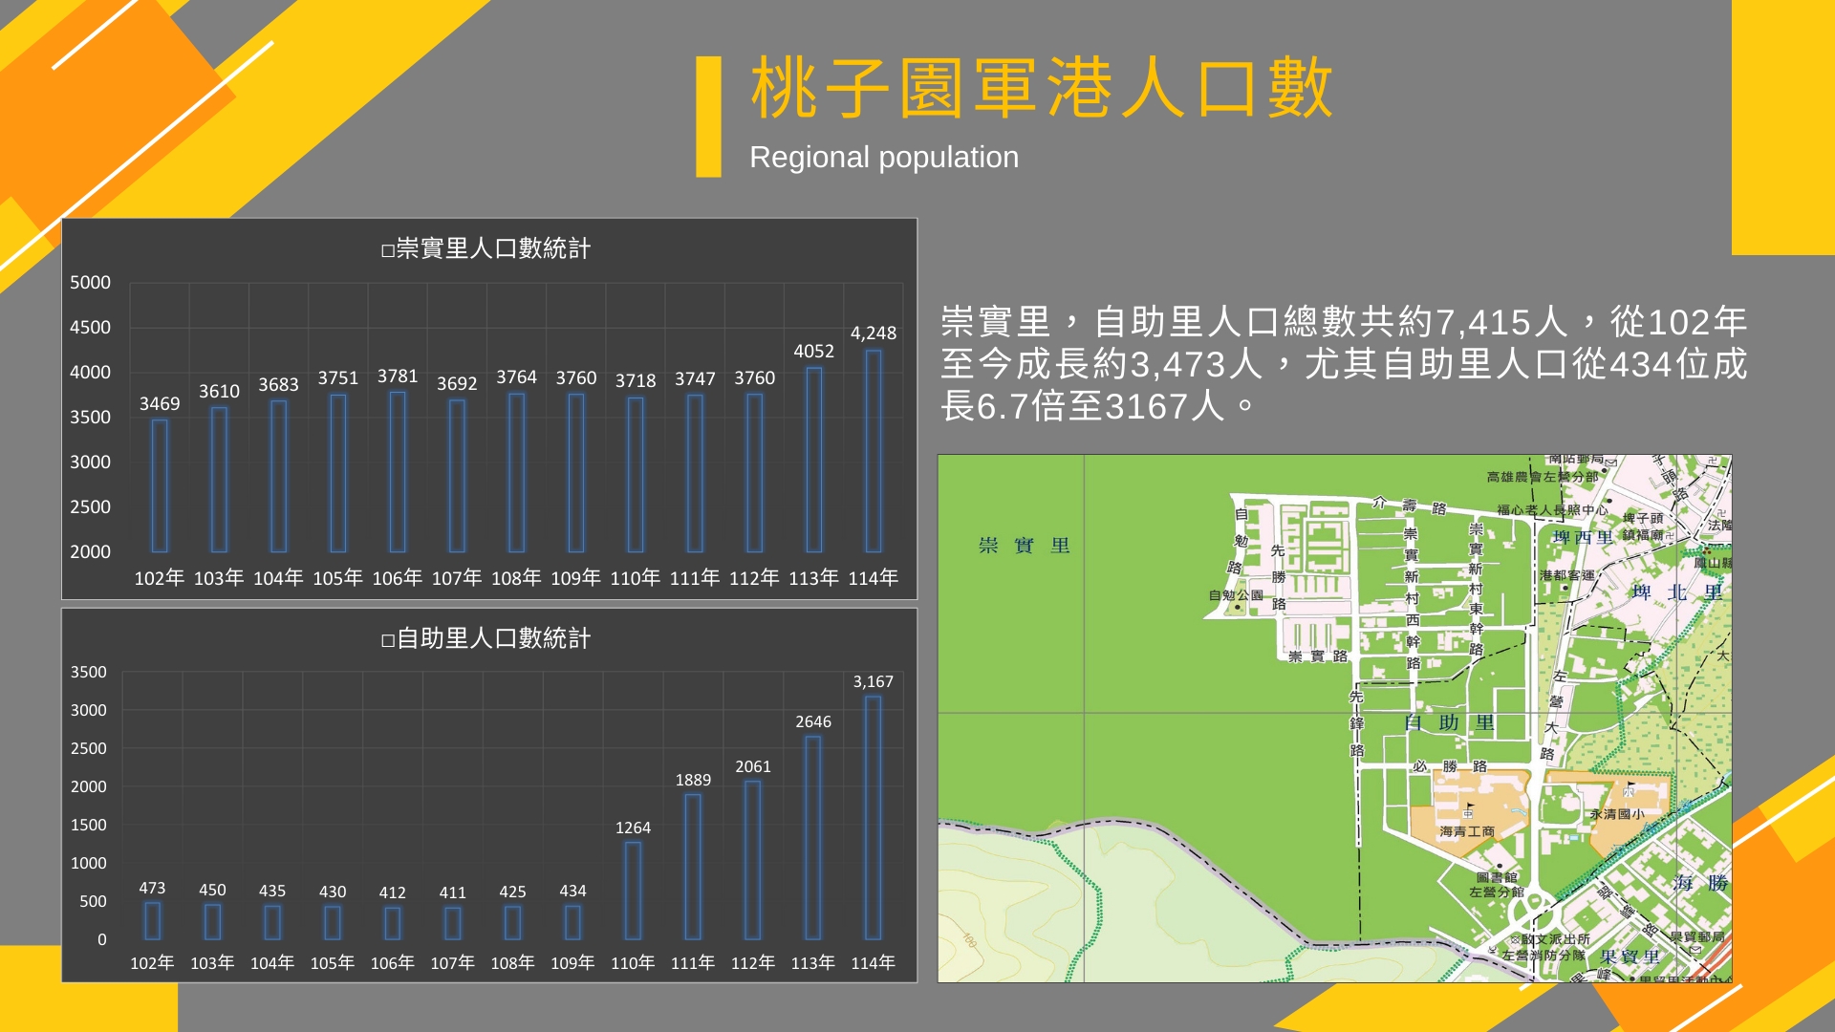Click the 106年 x-axis label in top chart

397,578
